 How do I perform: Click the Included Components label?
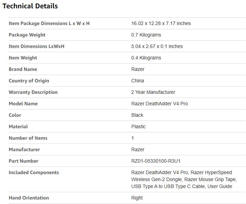tap(34, 172)
